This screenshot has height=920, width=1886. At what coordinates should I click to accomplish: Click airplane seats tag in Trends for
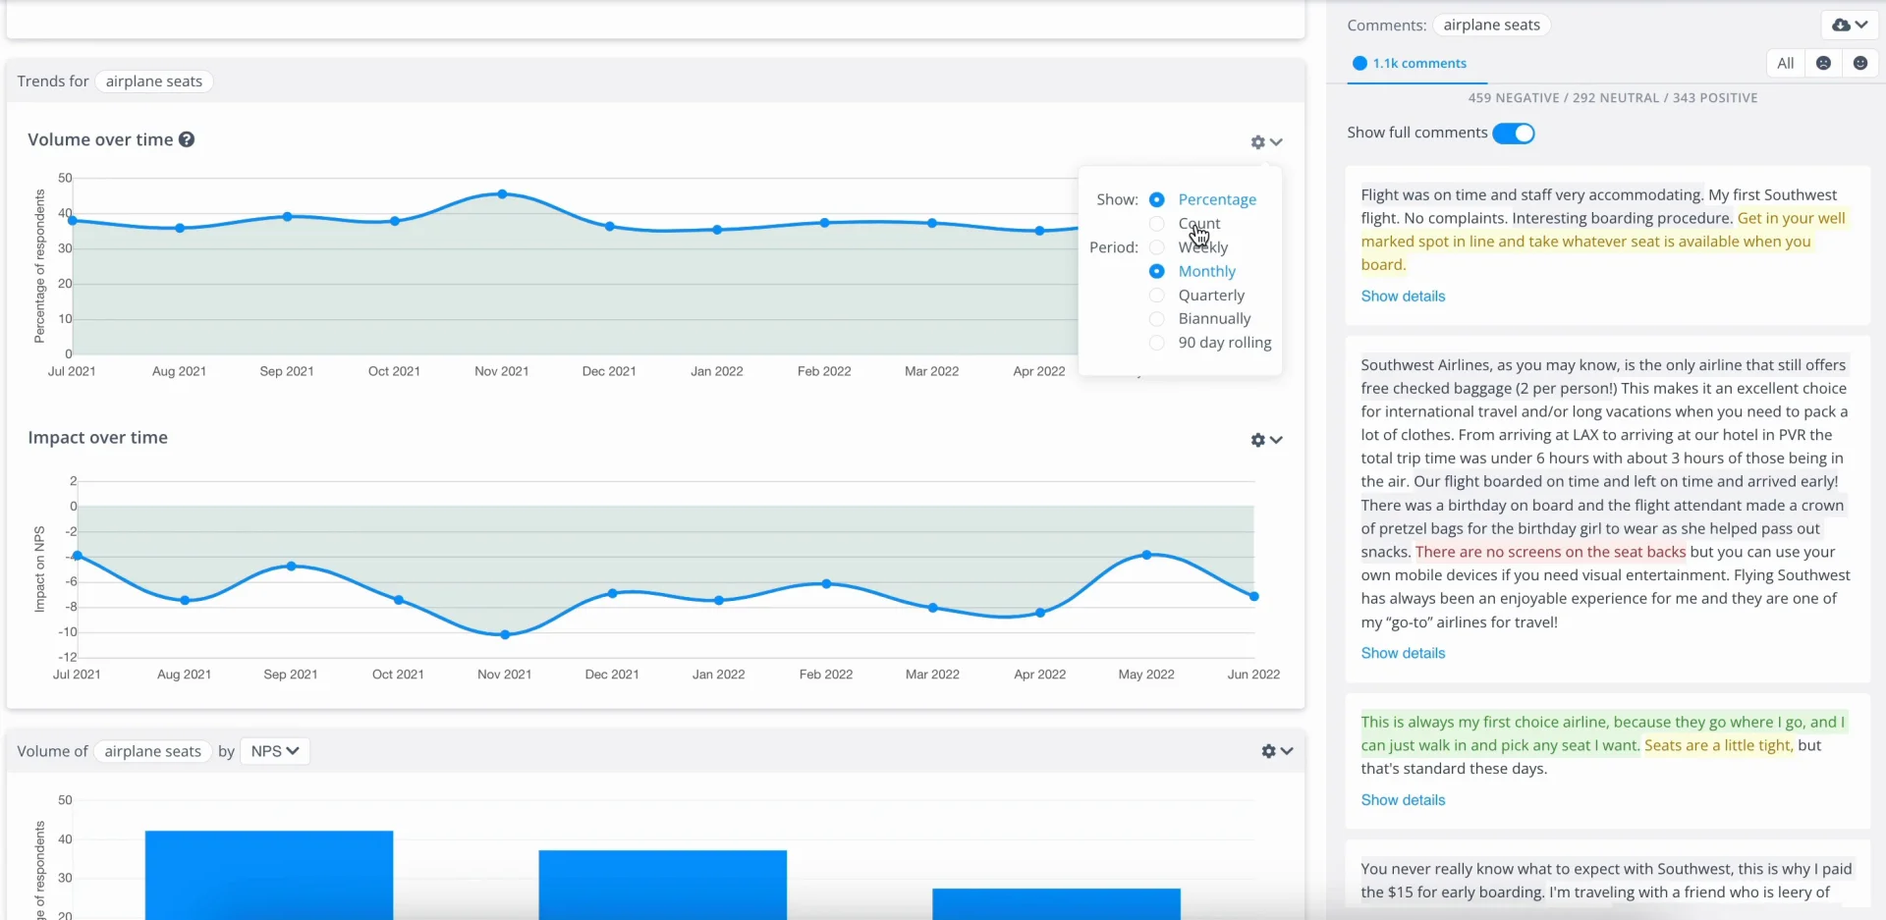coord(154,81)
